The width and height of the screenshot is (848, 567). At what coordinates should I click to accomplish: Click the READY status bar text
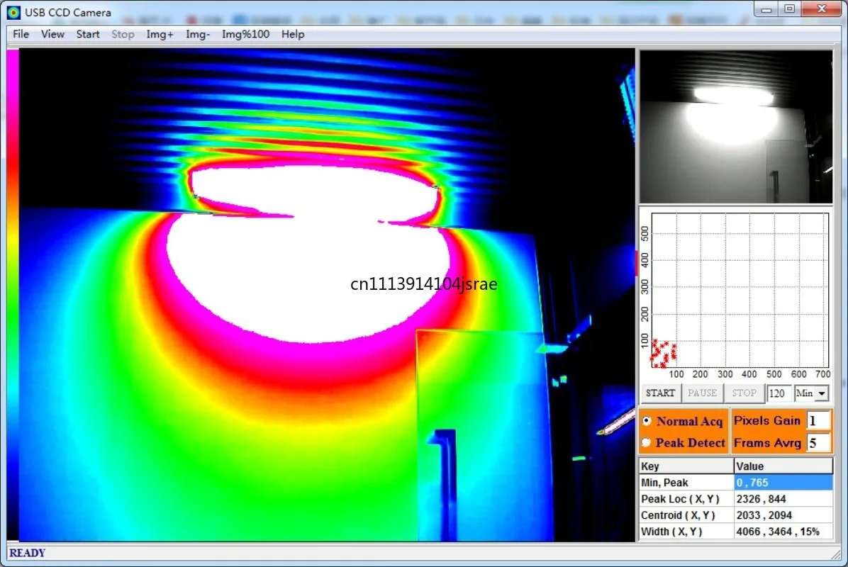27,553
